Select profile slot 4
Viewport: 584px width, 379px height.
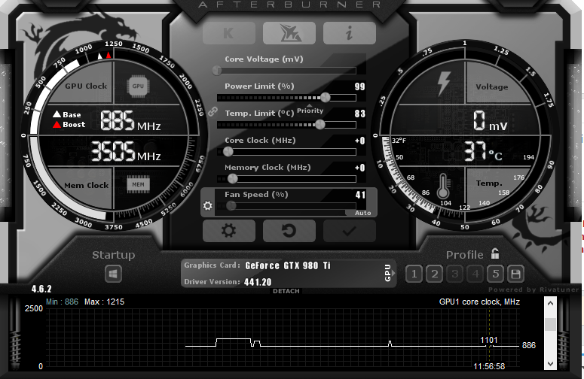475,274
